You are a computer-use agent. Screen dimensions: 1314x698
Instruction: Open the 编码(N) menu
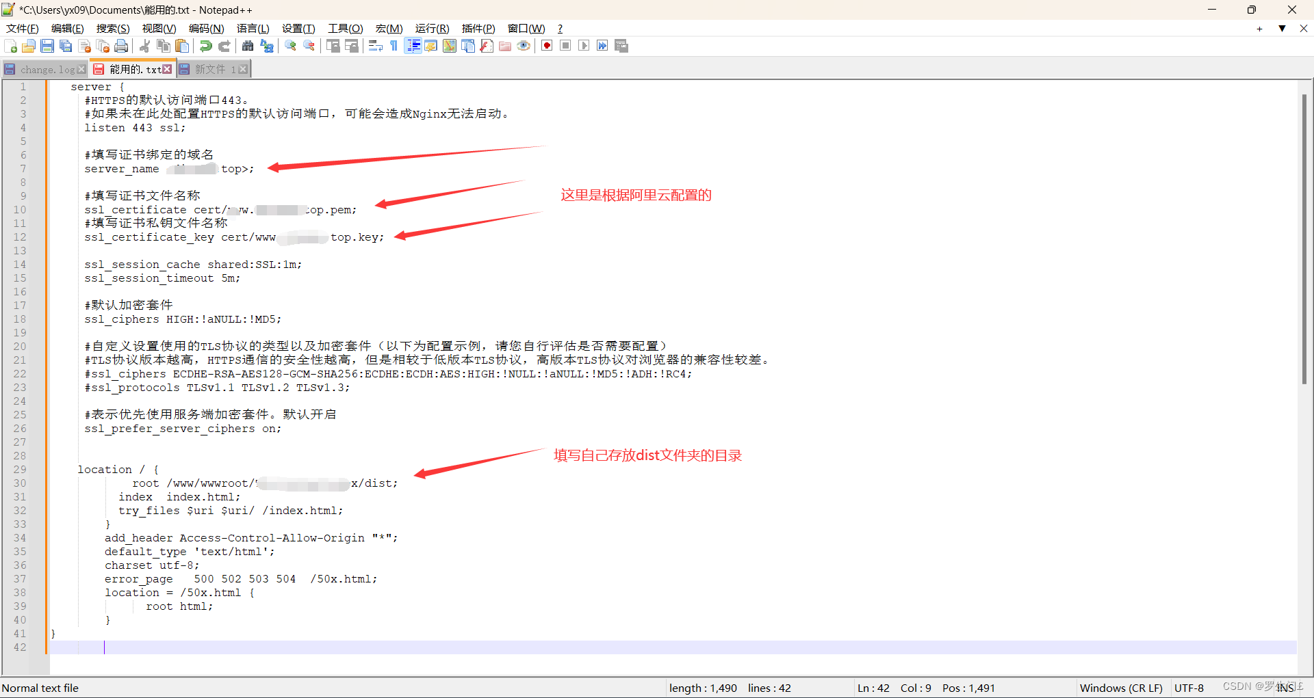[207, 28]
